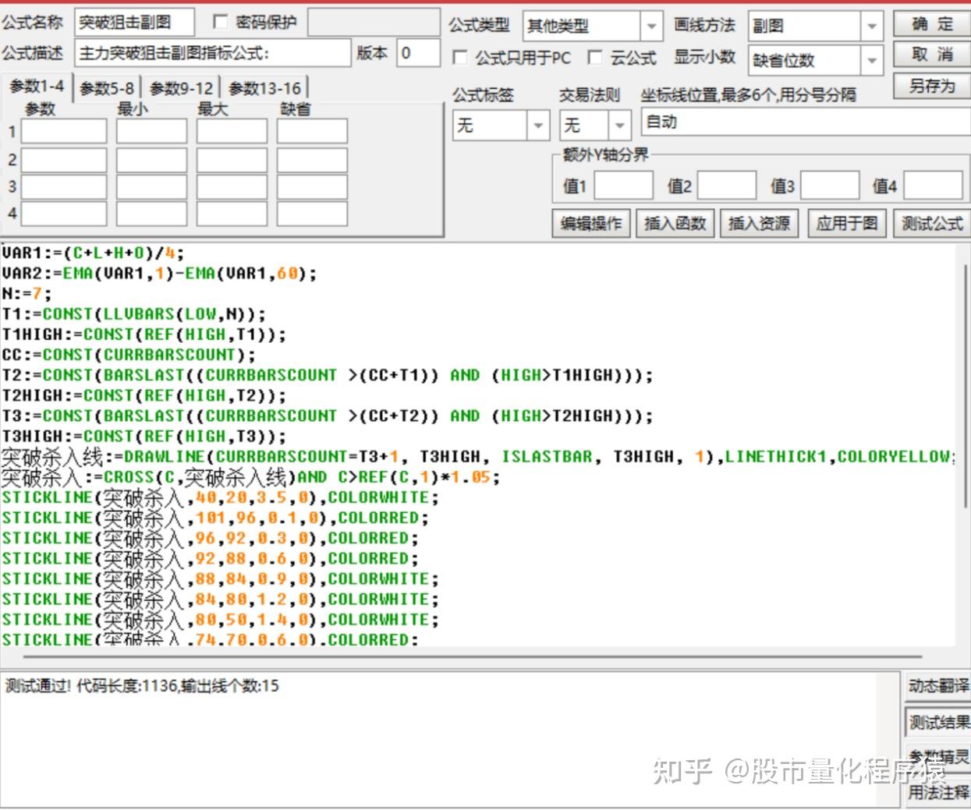The height and width of the screenshot is (810, 971).
Task: Switch to 参数13-16 tab
Action: [264, 89]
